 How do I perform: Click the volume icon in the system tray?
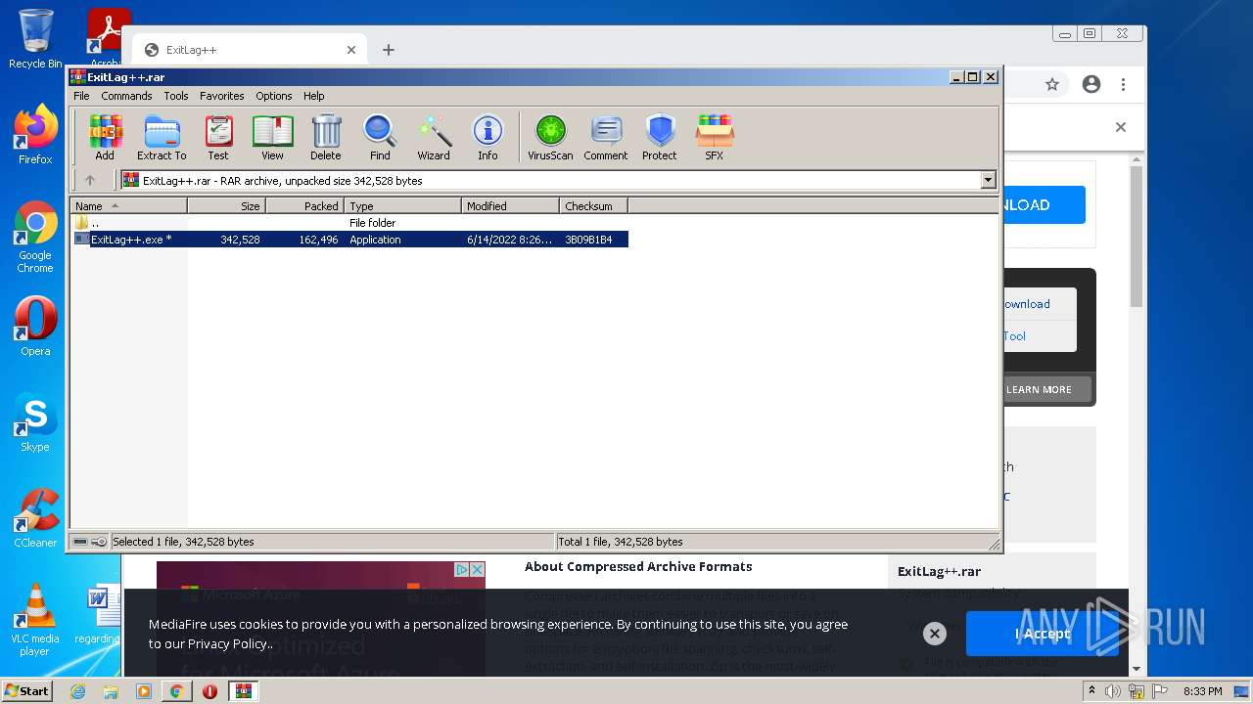point(1112,691)
